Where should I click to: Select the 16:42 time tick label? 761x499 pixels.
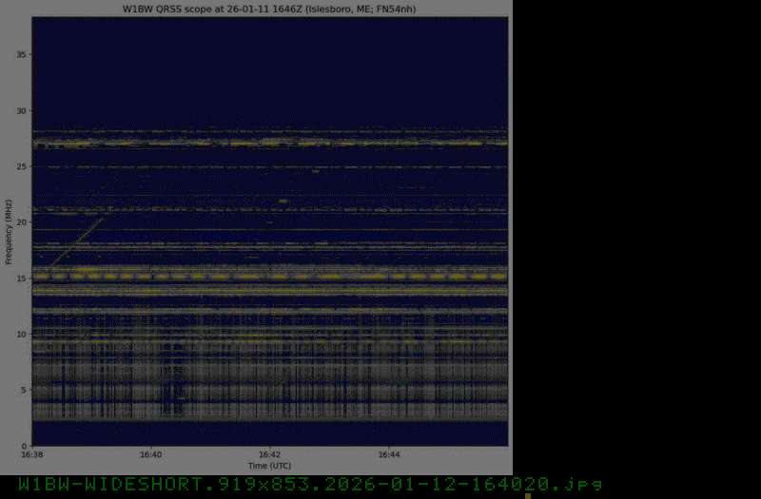tap(269, 455)
